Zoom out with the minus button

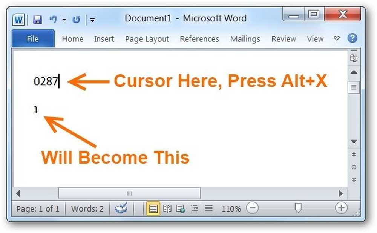(x=253, y=208)
